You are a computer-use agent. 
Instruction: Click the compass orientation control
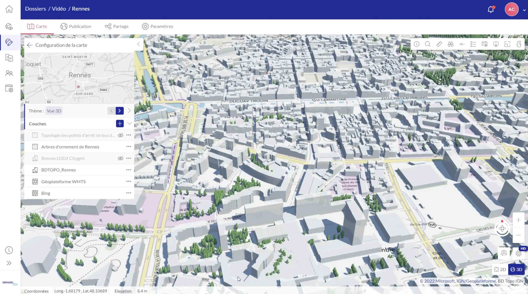tap(502, 228)
